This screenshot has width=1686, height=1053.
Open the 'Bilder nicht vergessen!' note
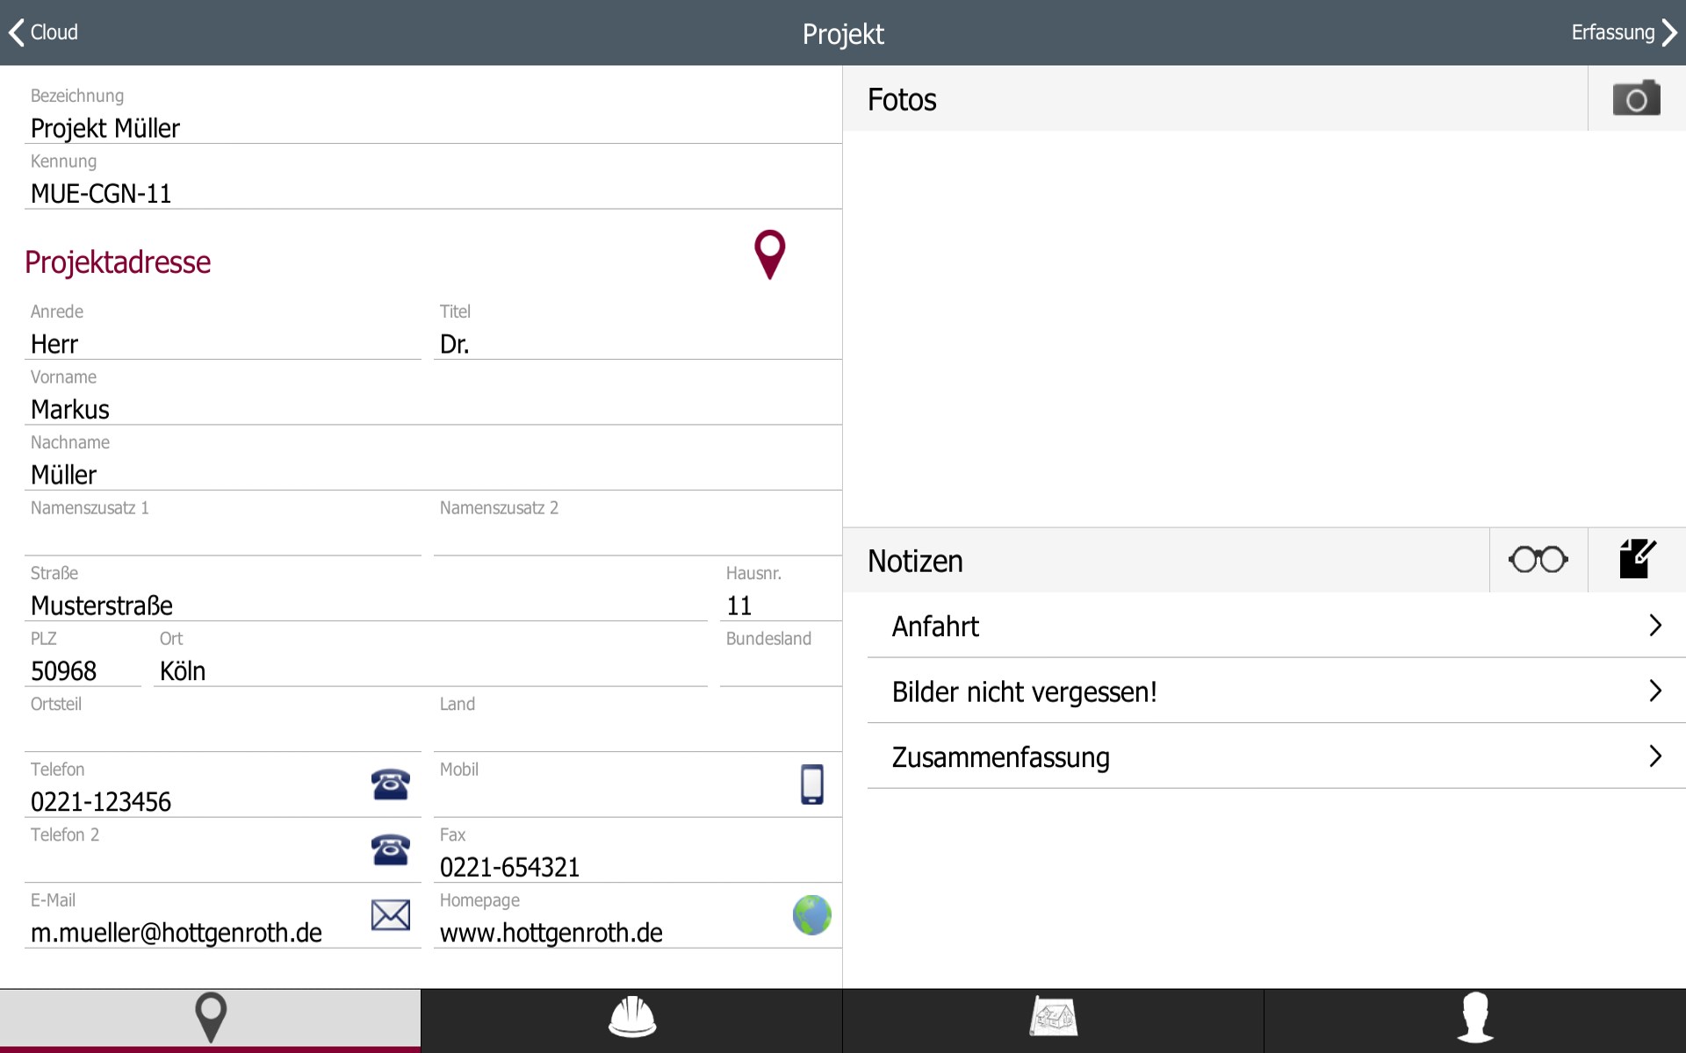pos(1275,691)
